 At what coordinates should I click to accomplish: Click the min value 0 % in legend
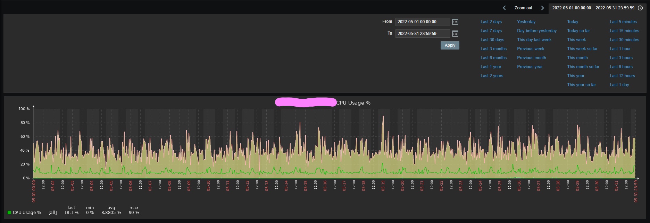[90, 213]
